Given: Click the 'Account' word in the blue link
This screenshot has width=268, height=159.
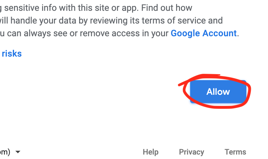Looking at the screenshot, I should [x=220, y=33].
